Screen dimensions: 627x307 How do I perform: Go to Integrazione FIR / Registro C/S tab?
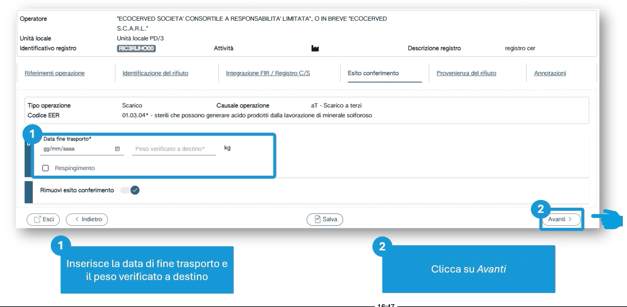(268, 73)
